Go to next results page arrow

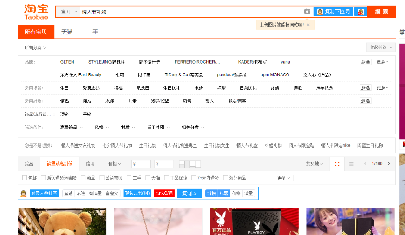click(389, 163)
